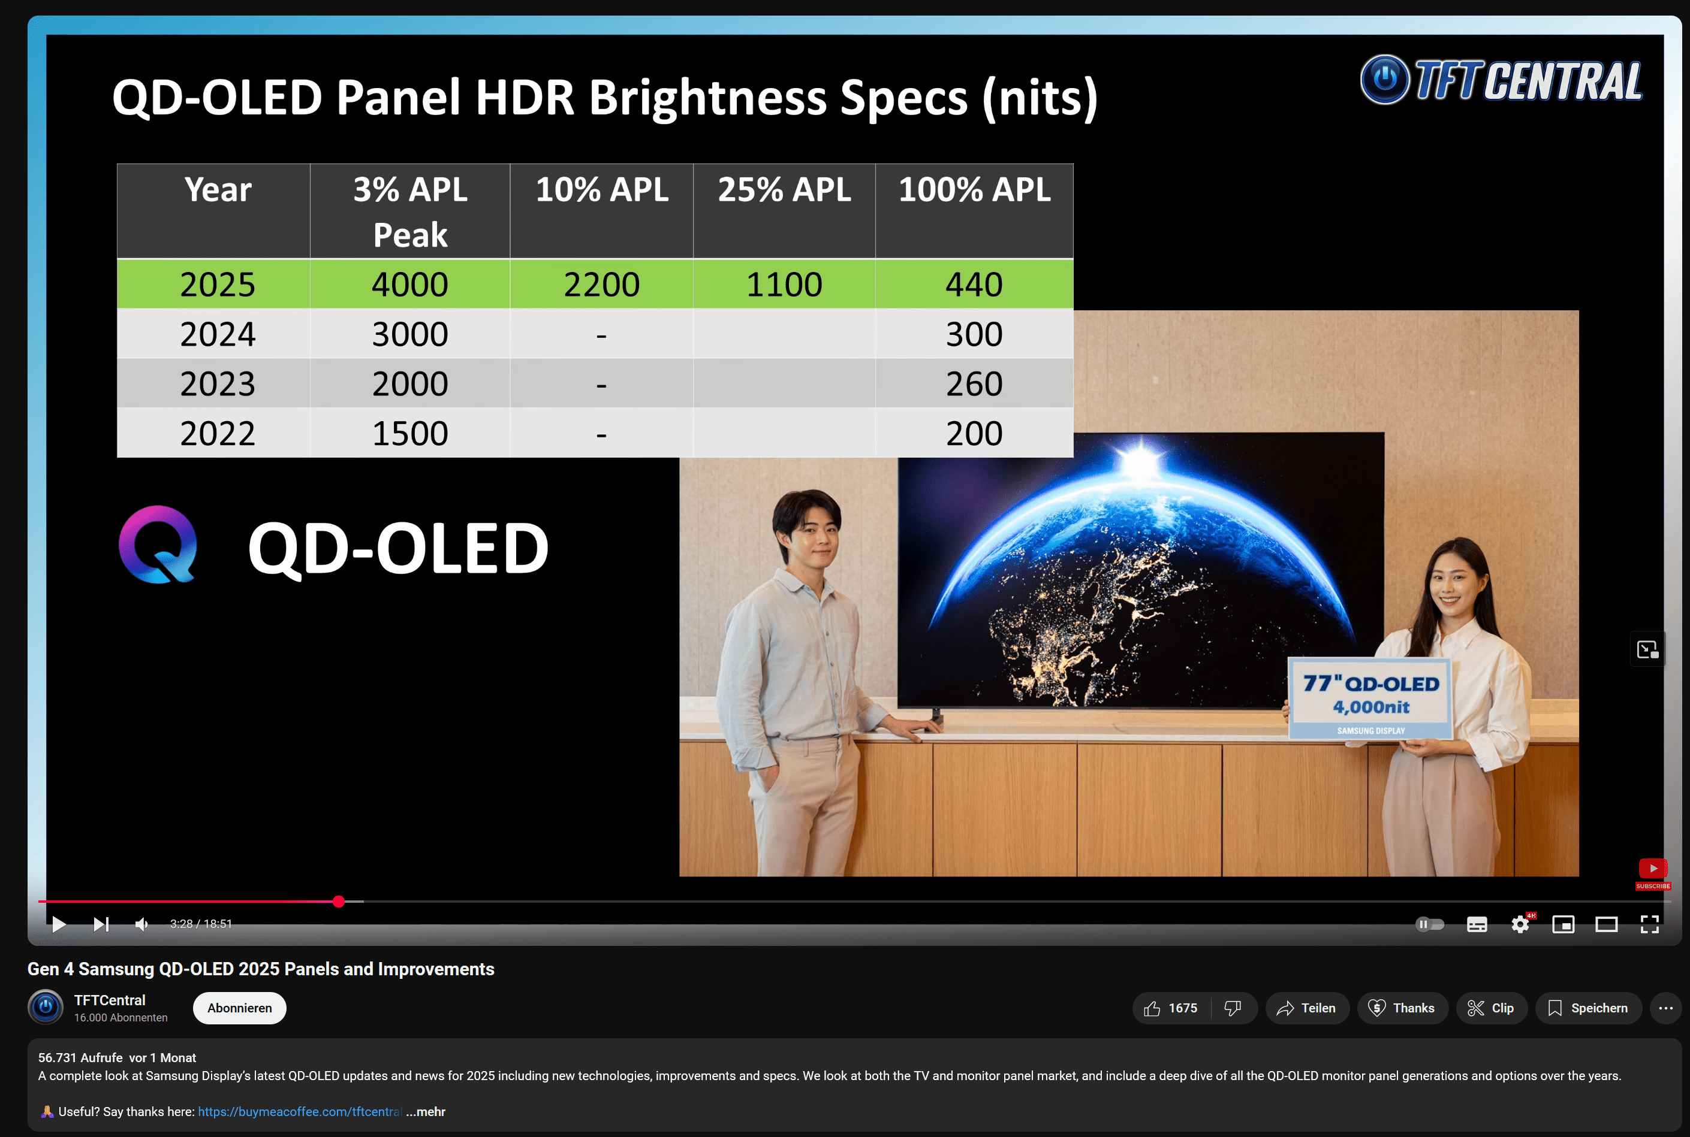
Task: Create a Clip from video
Action: [1491, 1008]
